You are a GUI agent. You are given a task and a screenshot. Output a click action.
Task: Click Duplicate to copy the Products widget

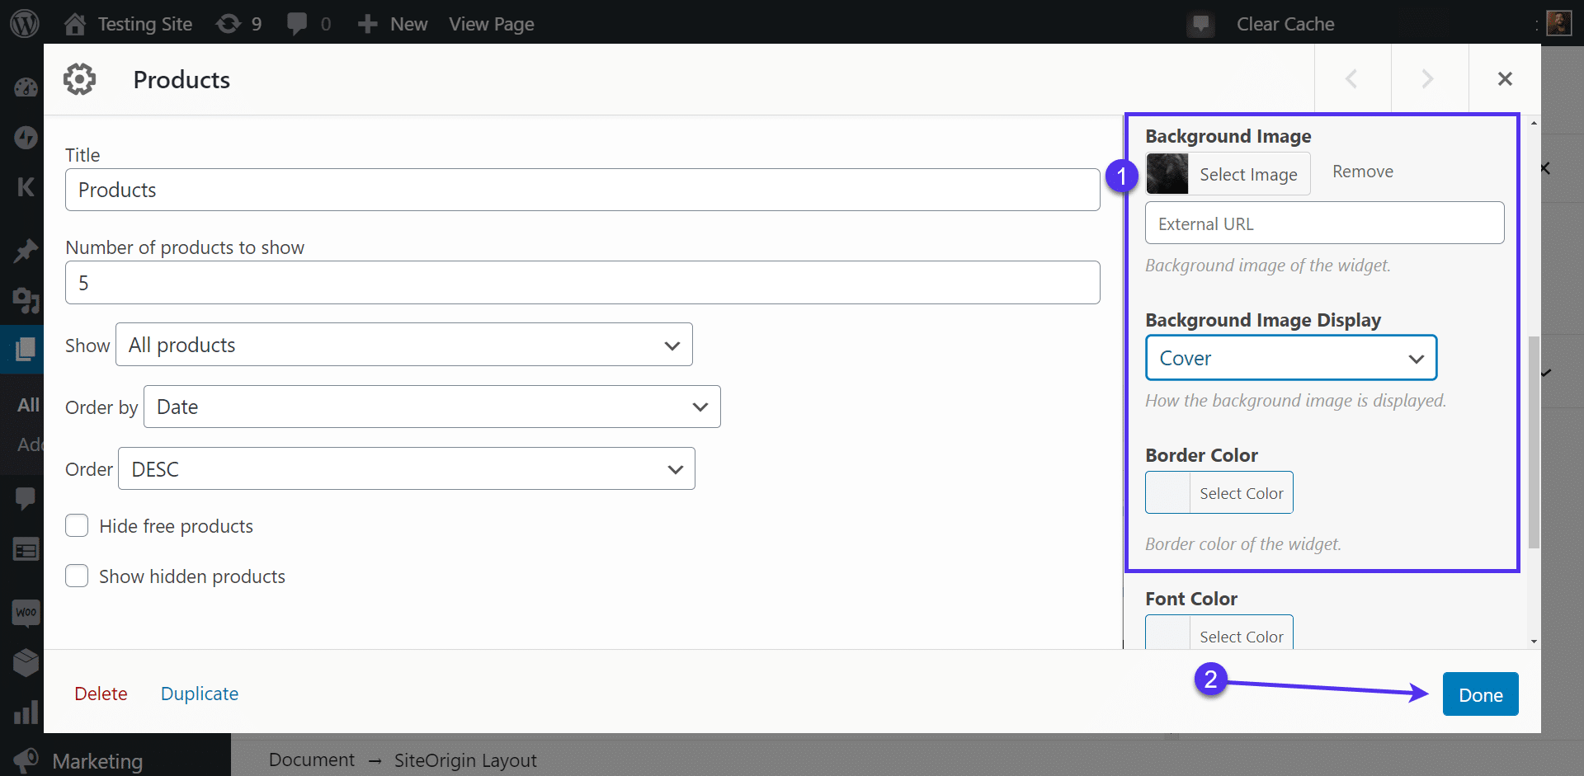(199, 694)
